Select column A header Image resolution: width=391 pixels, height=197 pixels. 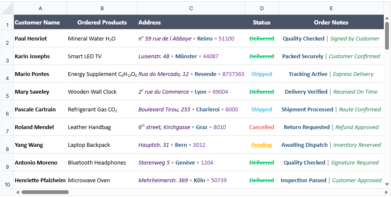tap(40, 8)
